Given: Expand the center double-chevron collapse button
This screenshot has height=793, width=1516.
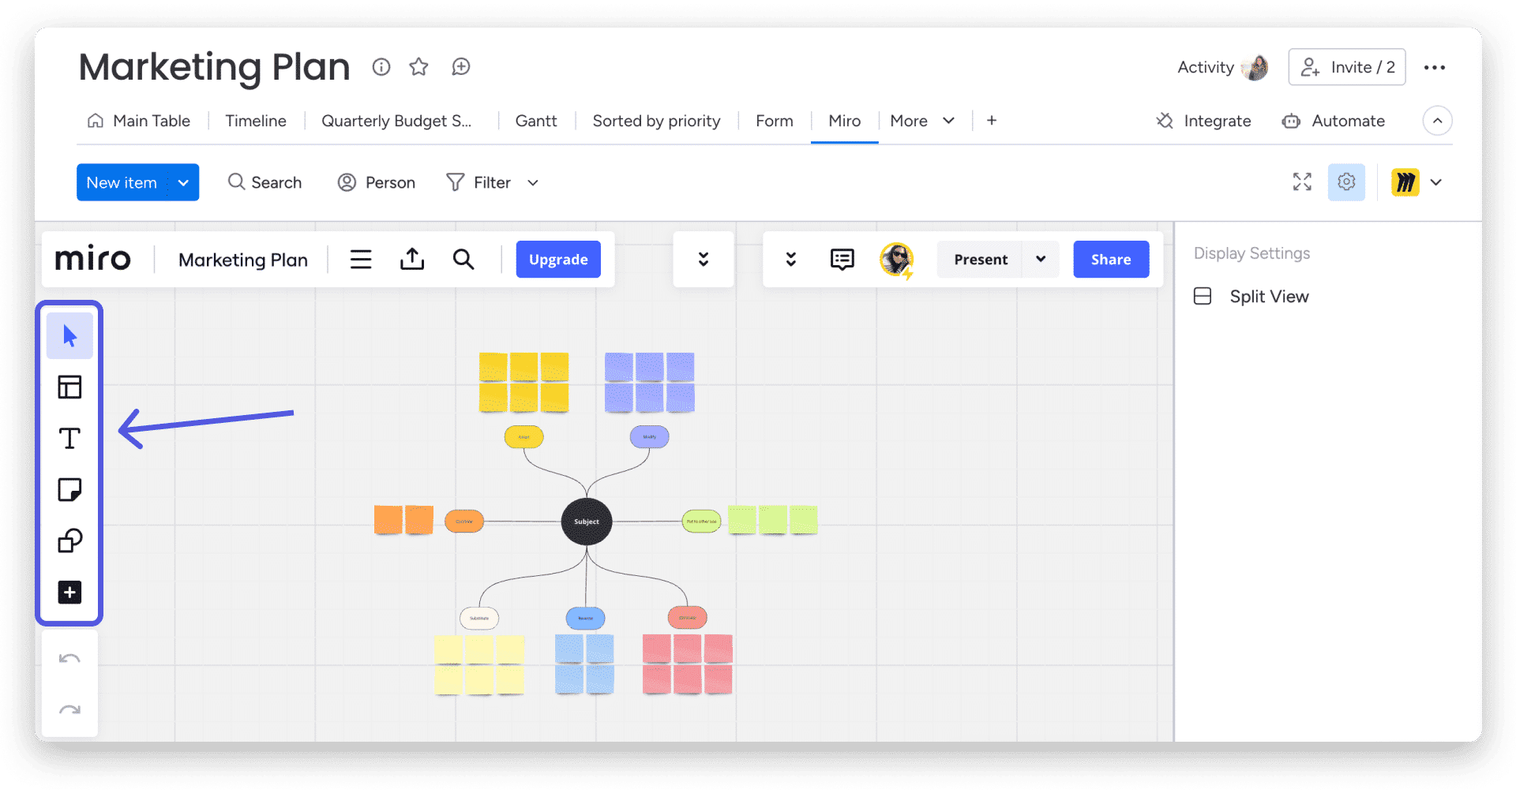Looking at the screenshot, I should pyautogui.click(x=704, y=260).
